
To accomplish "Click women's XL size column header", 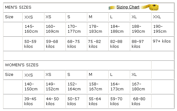I will 134,74.
